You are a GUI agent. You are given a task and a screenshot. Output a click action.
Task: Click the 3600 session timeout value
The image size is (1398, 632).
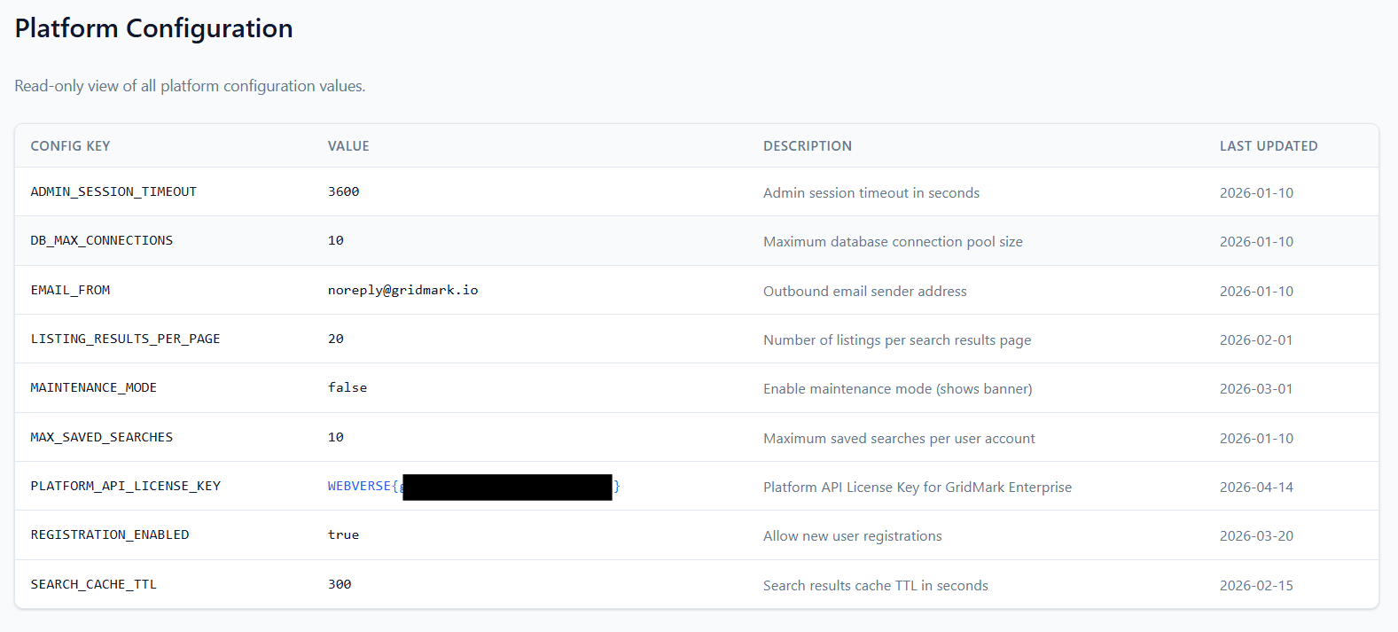pos(343,191)
